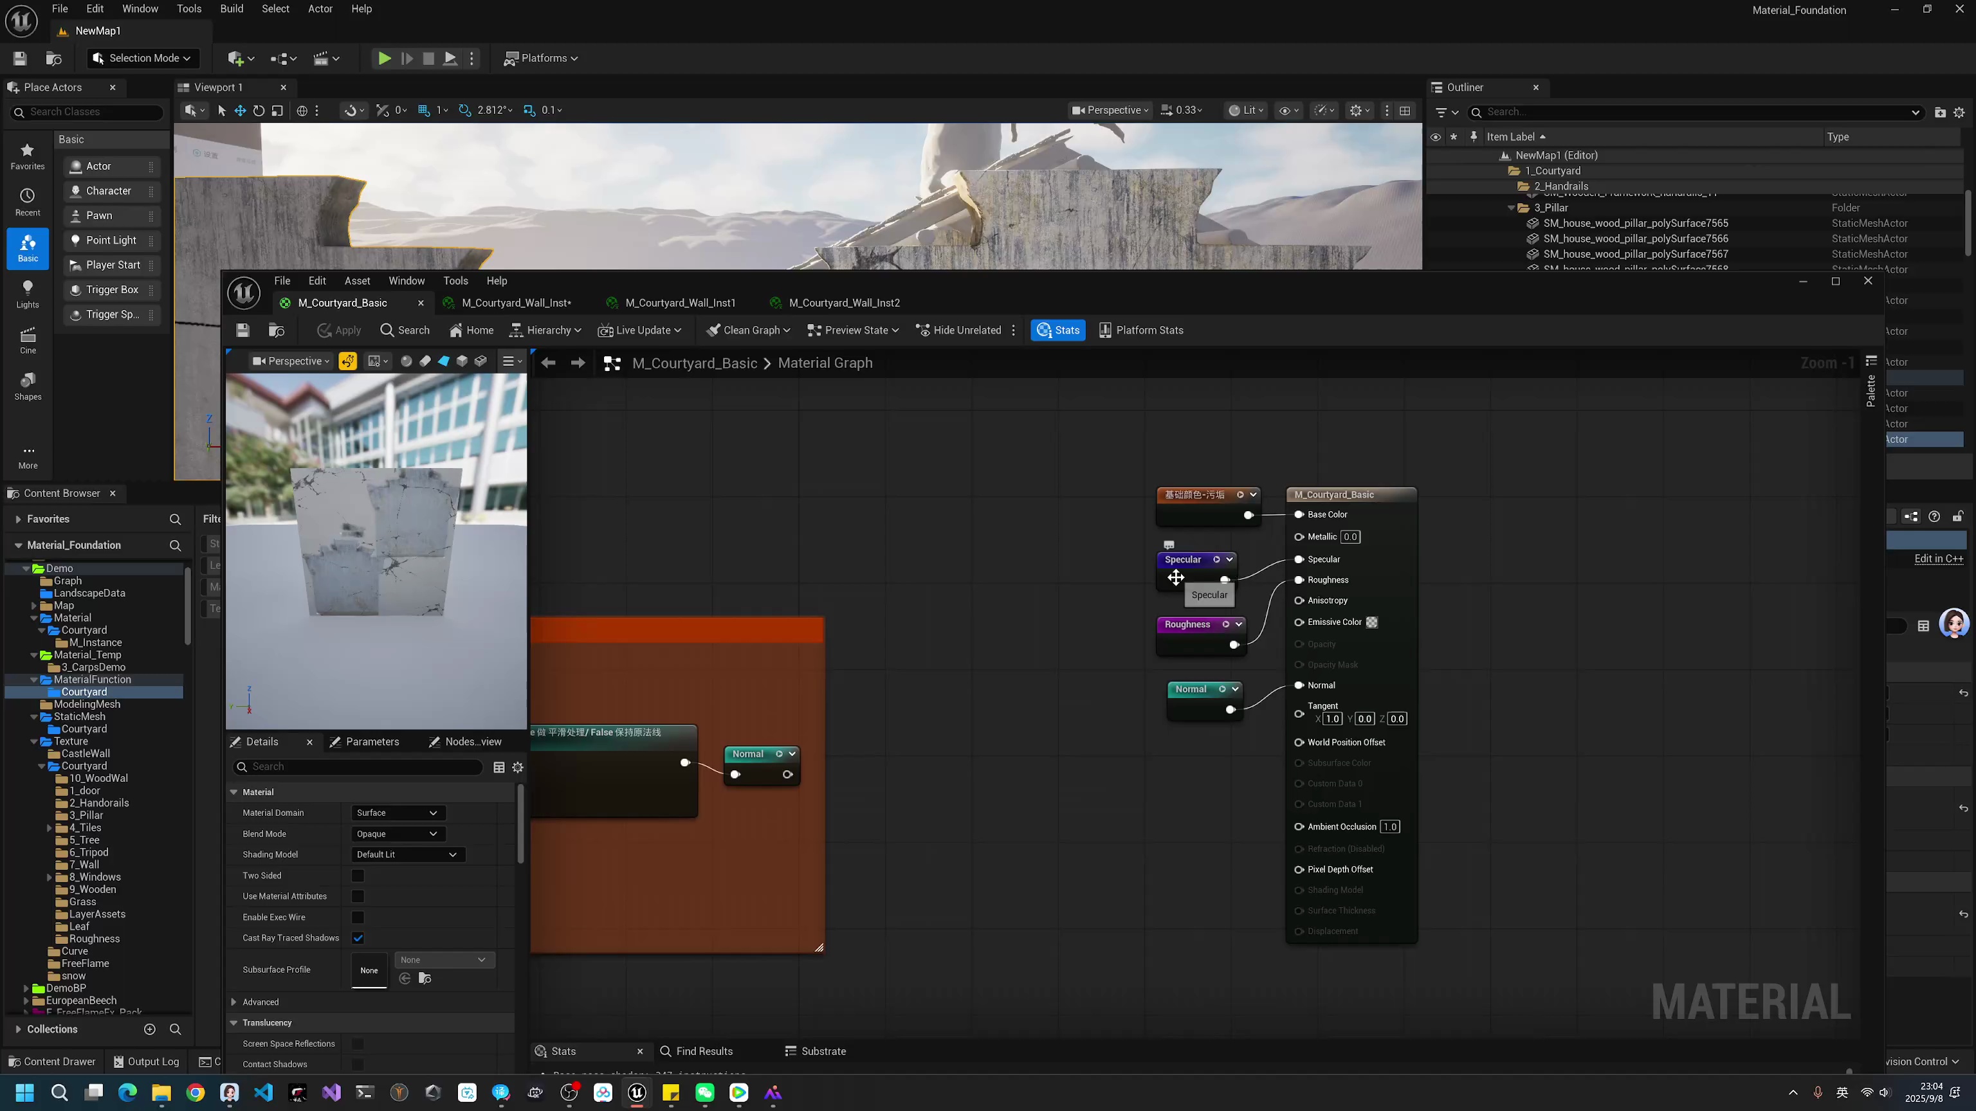The width and height of the screenshot is (1976, 1111).
Task: Toggle the Stats button
Action: click(1058, 330)
